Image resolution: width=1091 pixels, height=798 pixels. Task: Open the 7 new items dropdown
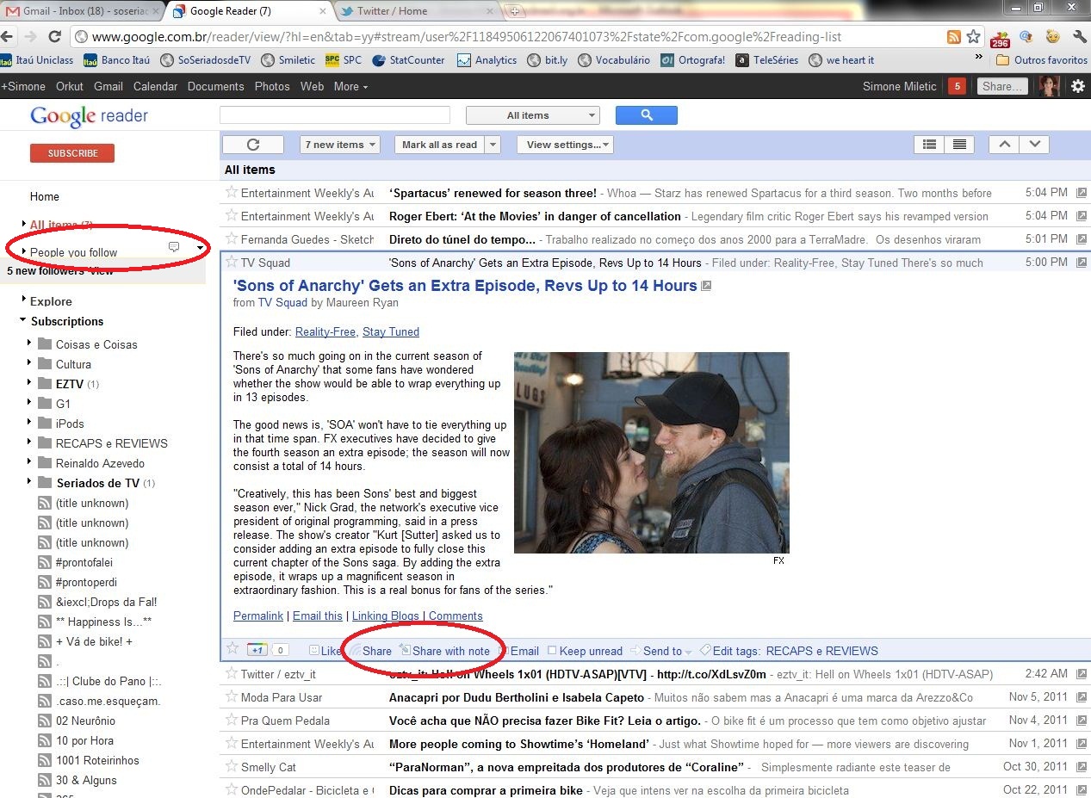click(340, 145)
